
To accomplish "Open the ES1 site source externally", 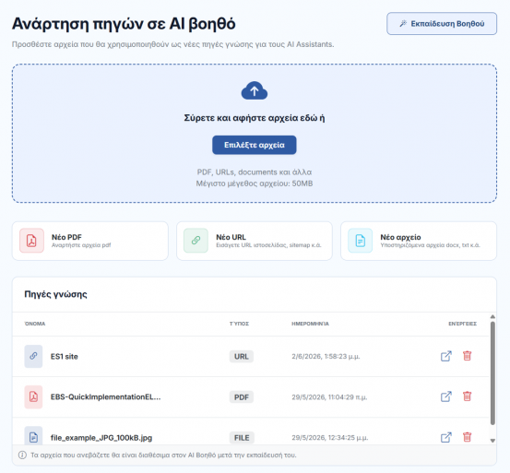I will (x=446, y=356).
